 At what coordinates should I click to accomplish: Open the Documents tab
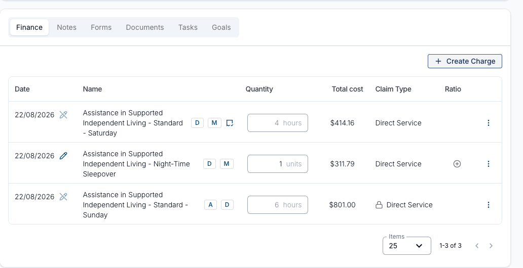point(145,27)
